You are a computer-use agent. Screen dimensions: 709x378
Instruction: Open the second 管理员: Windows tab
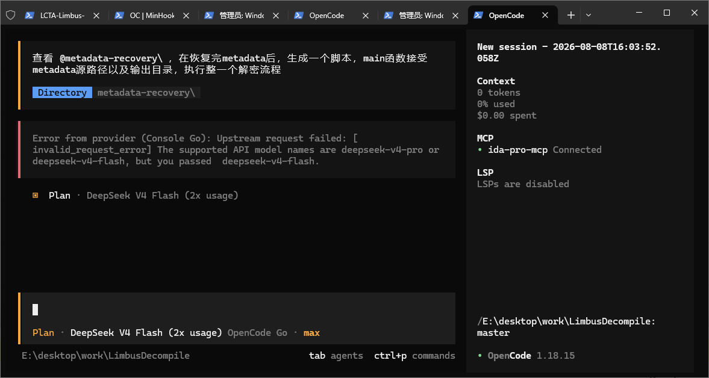421,16
